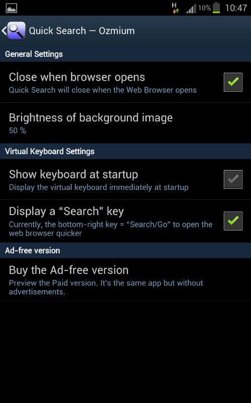Tap the Quick Search magnifier app icon

[x=17, y=31]
